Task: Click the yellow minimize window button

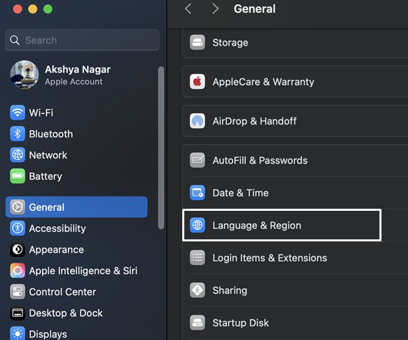Action: tap(33, 9)
